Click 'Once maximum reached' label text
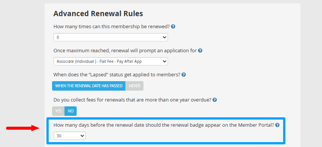322x147 pixels. 81,50
